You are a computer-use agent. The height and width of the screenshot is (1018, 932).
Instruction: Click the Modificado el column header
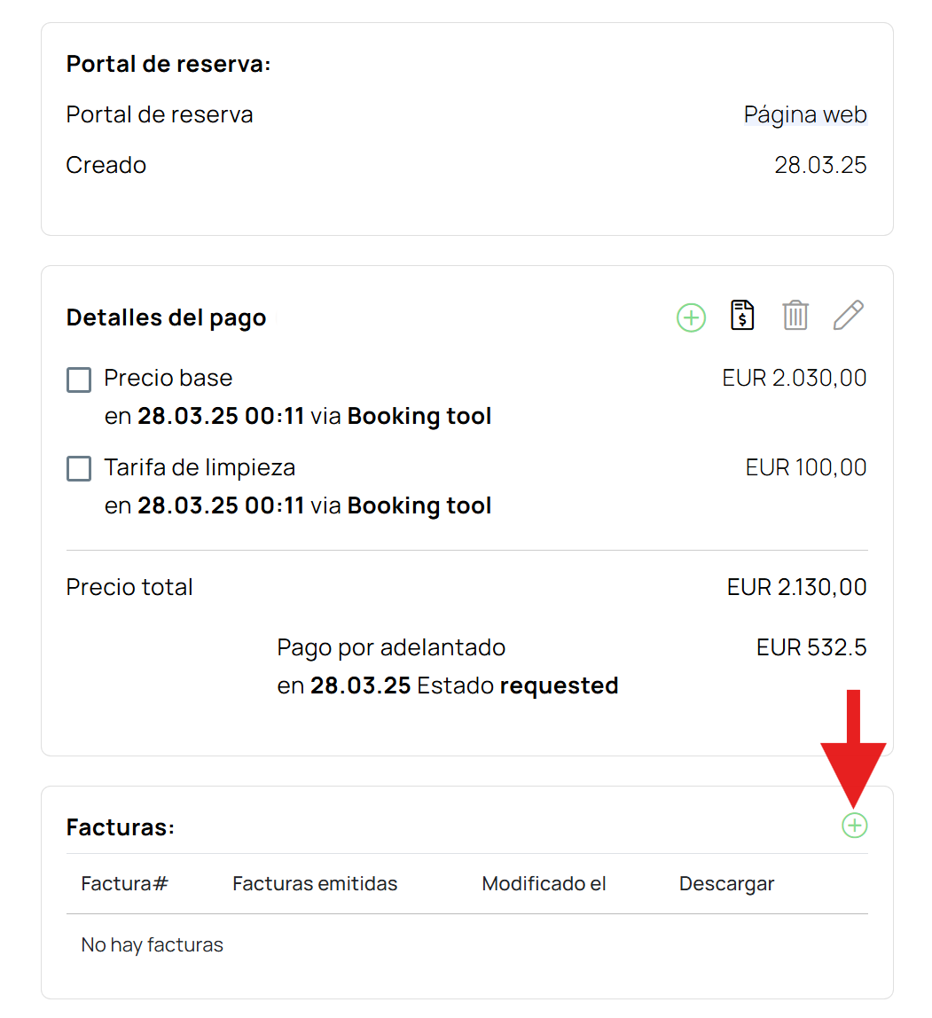pyautogui.click(x=544, y=883)
